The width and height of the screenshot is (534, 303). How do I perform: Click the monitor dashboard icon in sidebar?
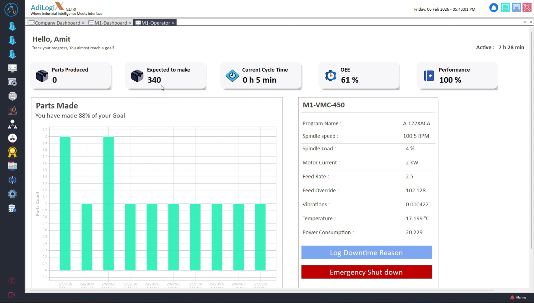12,68
